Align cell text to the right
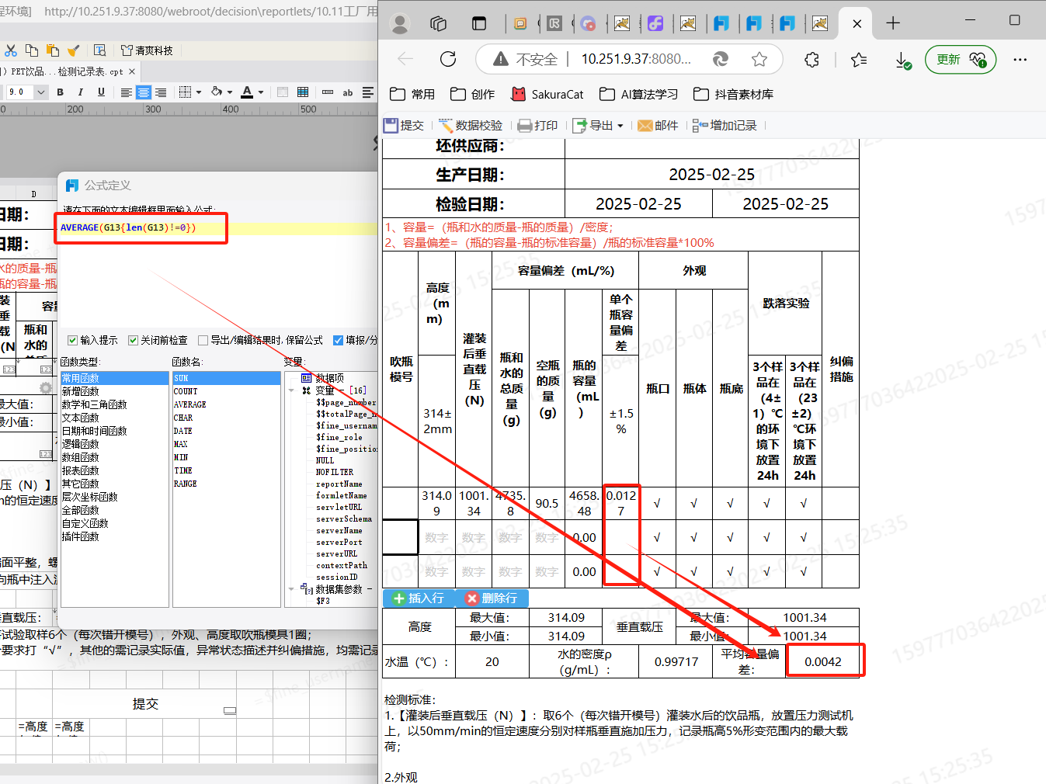Screen dimensions: 1046x784 tap(161, 92)
